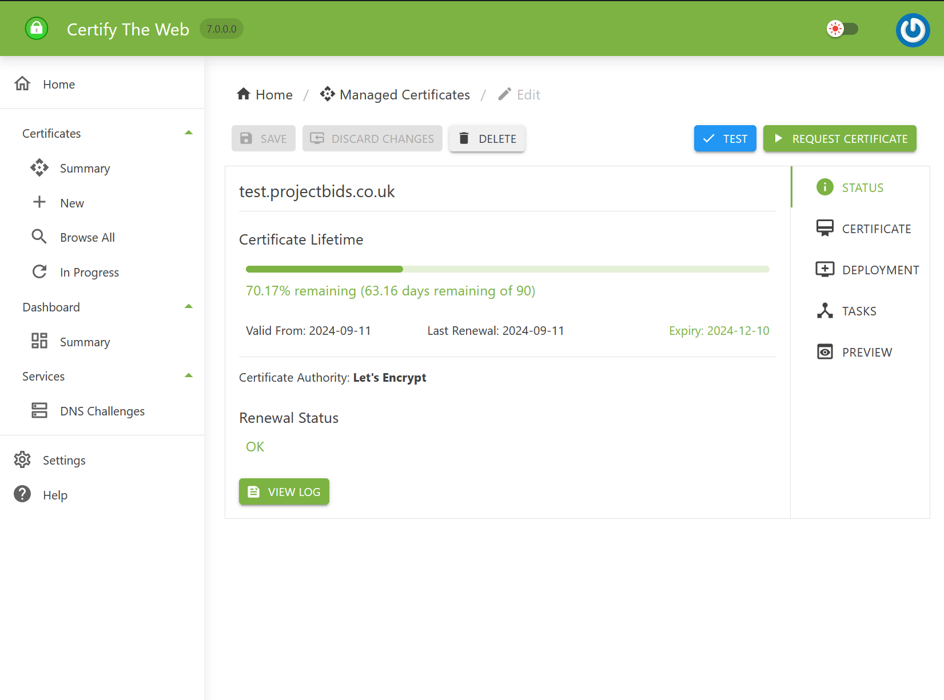Viewport: 944px width, 700px height.
Task: Click the certificate lifetime progress bar
Action: tap(507, 269)
